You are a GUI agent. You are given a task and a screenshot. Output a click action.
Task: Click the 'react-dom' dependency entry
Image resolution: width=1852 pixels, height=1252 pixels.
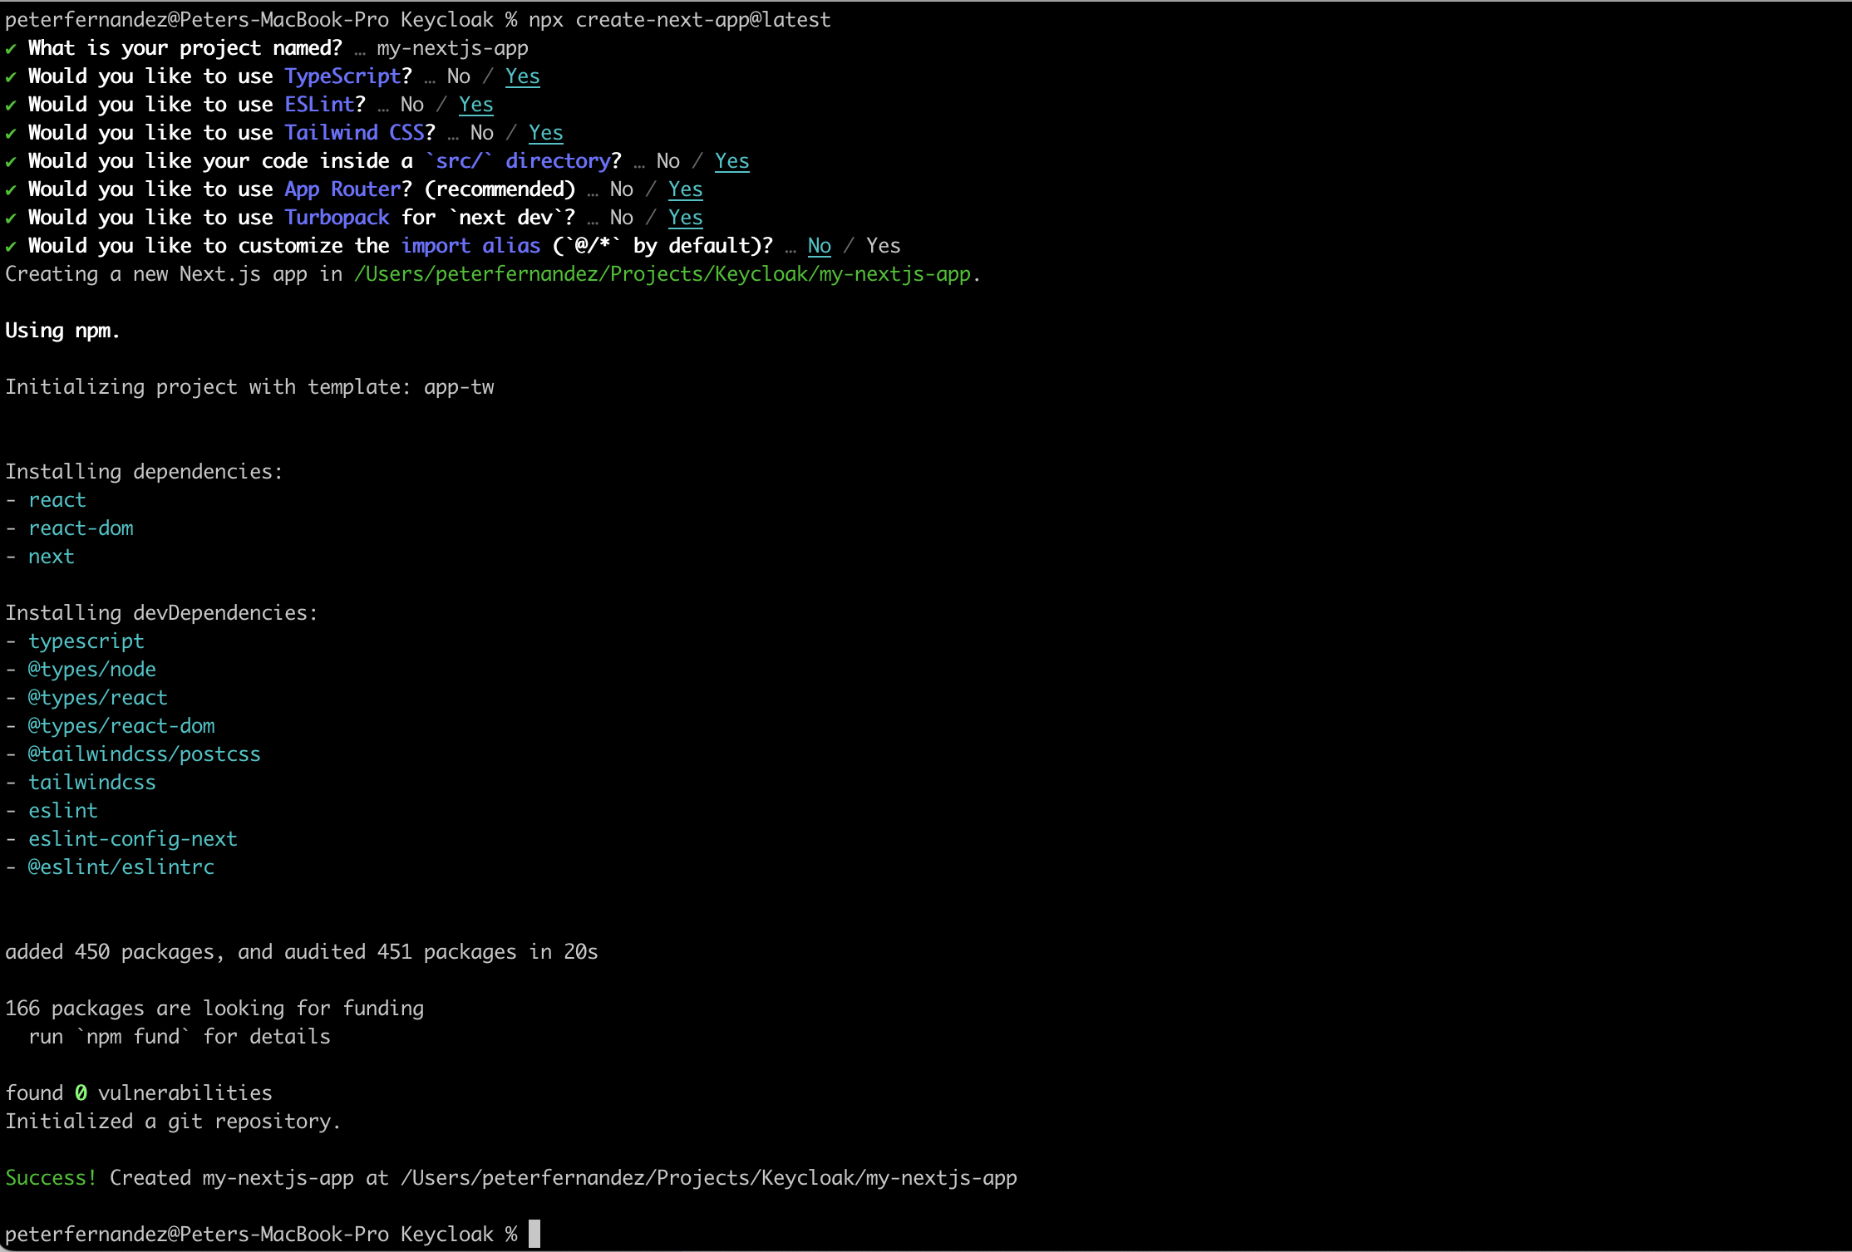[81, 528]
